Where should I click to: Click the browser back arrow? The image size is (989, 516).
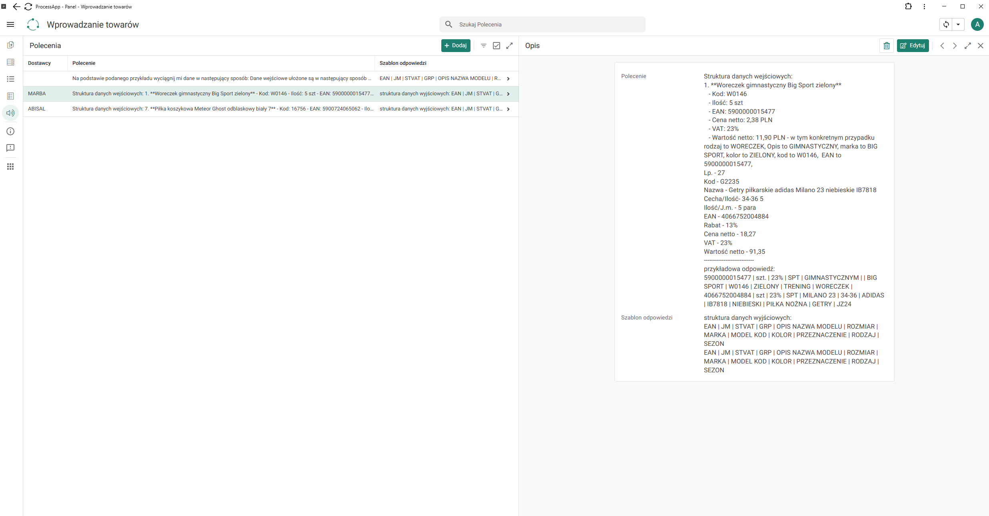click(16, 6)
